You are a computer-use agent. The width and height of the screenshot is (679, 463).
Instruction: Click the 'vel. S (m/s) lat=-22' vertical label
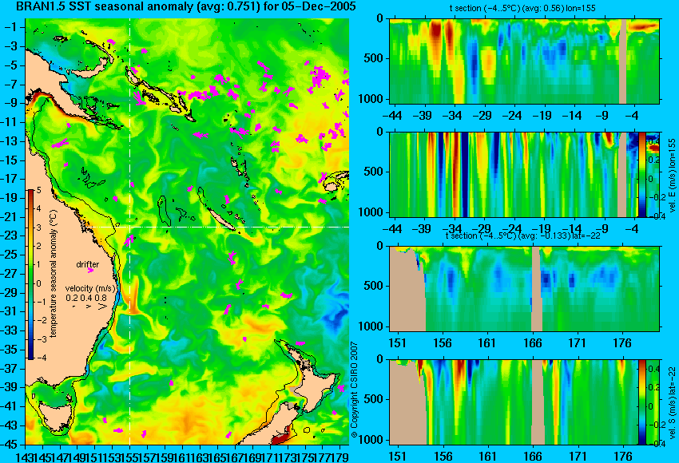pos(672,402)
